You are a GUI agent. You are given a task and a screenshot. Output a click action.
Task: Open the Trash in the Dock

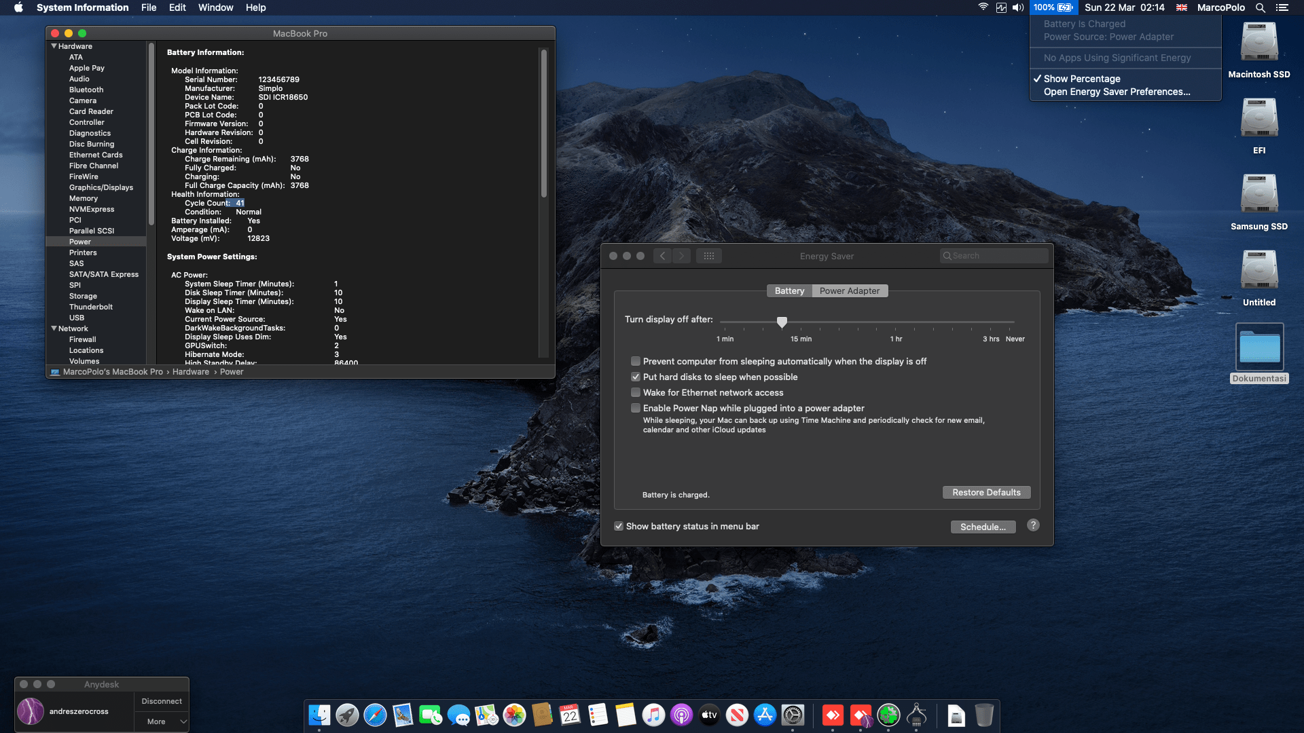pos(984,715)
